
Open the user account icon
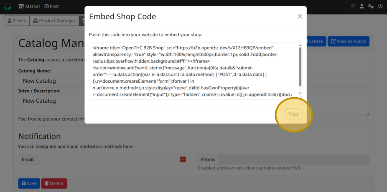click(362, 6)
